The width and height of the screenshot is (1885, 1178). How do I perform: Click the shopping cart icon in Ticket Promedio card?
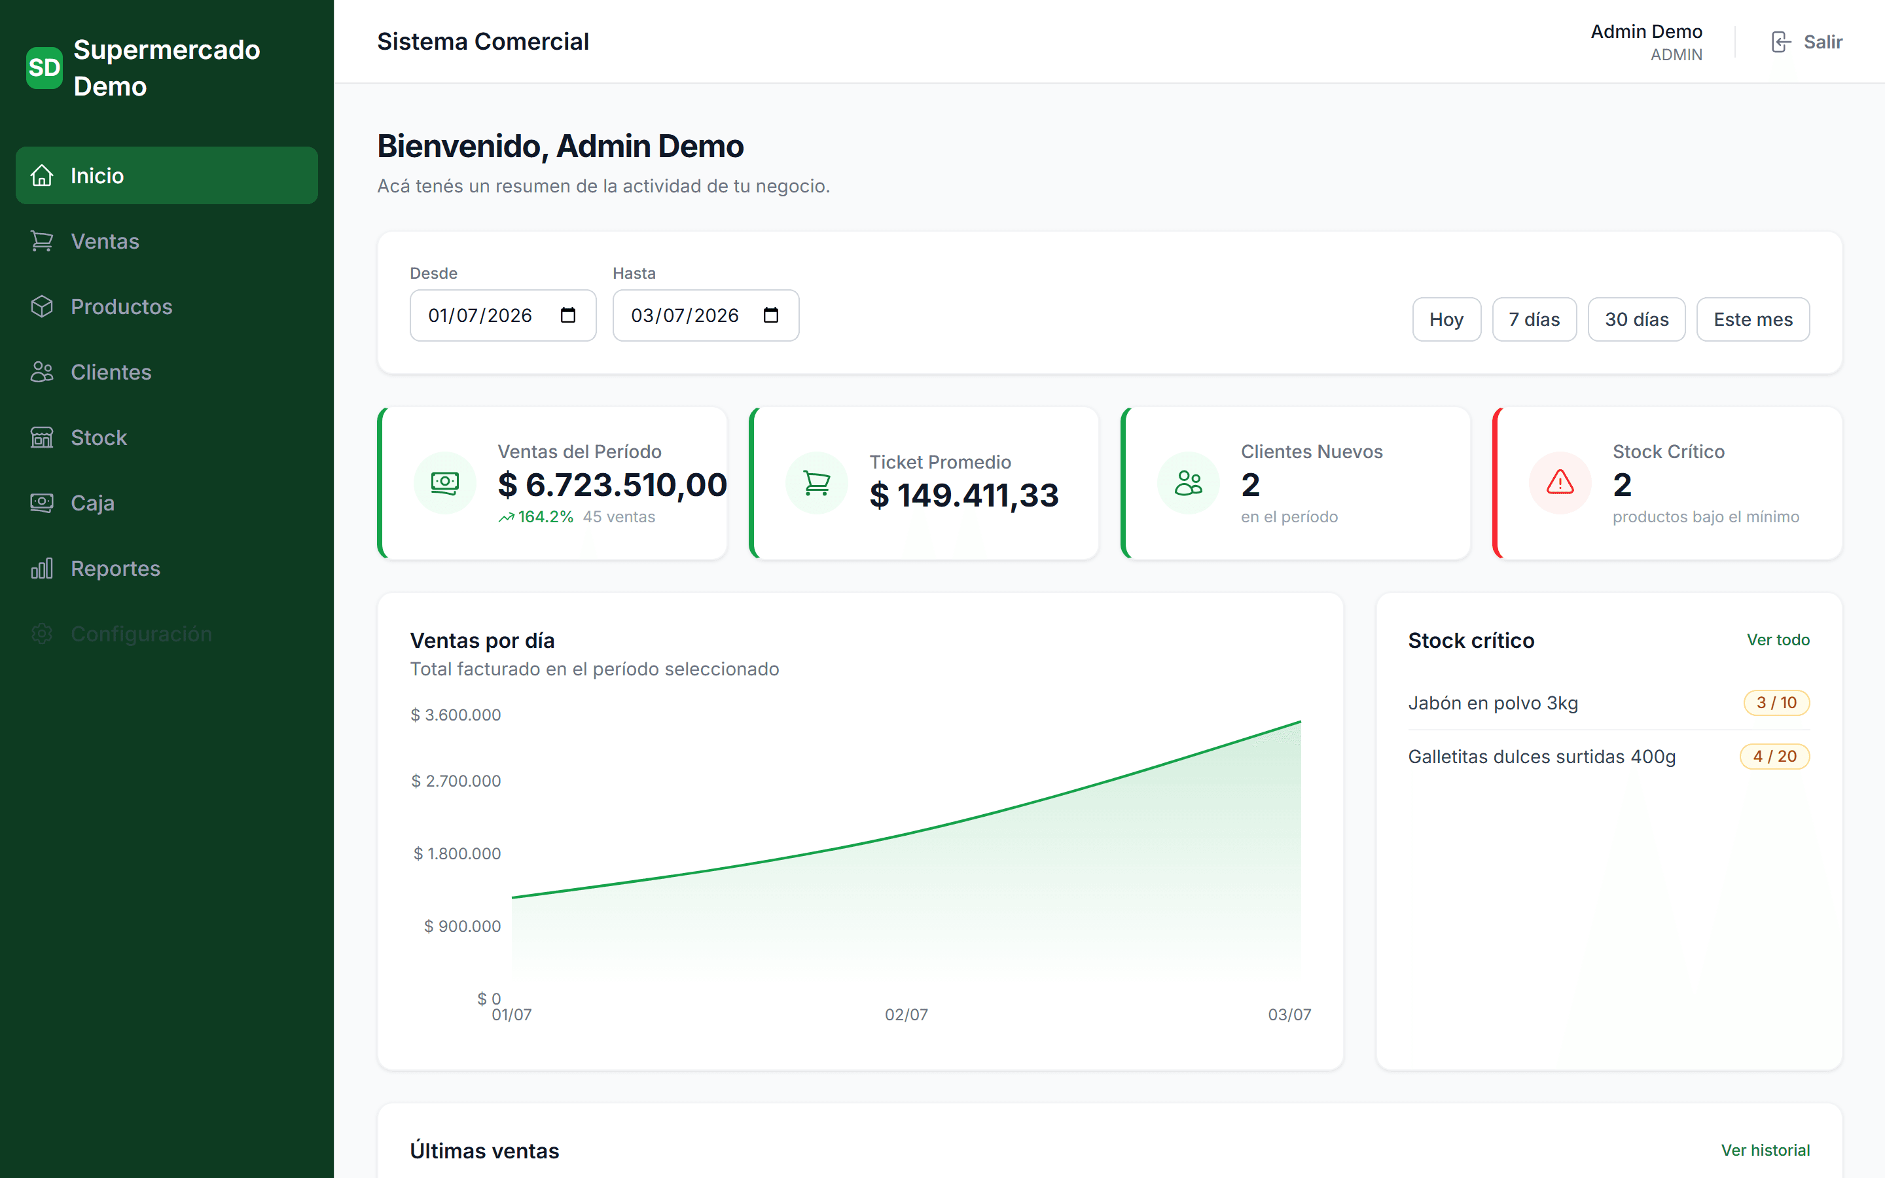(816, 483)
